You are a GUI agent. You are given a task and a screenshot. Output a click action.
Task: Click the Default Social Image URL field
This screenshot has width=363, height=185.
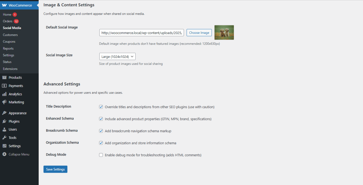[141, 33]
